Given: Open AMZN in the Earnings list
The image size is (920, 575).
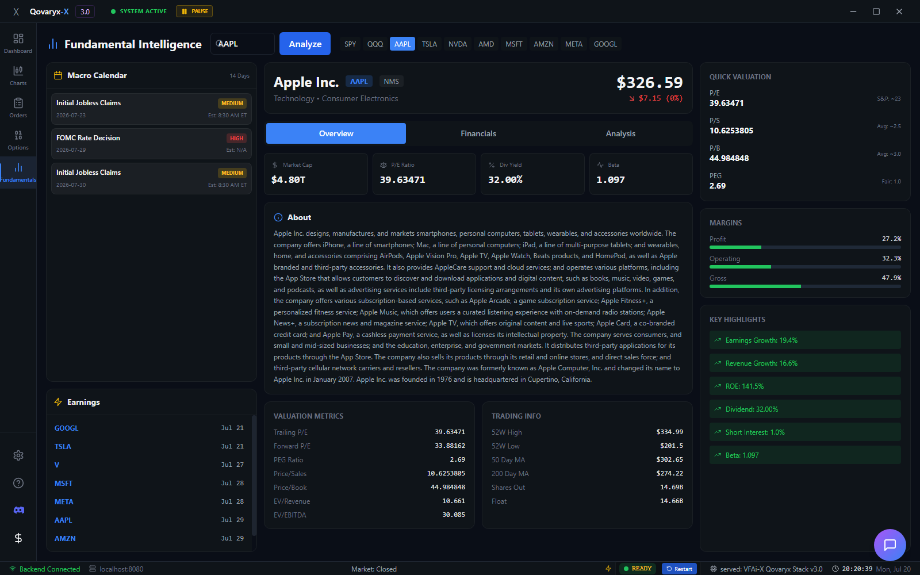Looking at the screenshot, I should [149, 539].
